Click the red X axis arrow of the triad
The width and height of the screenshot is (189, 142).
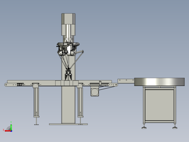8,131
